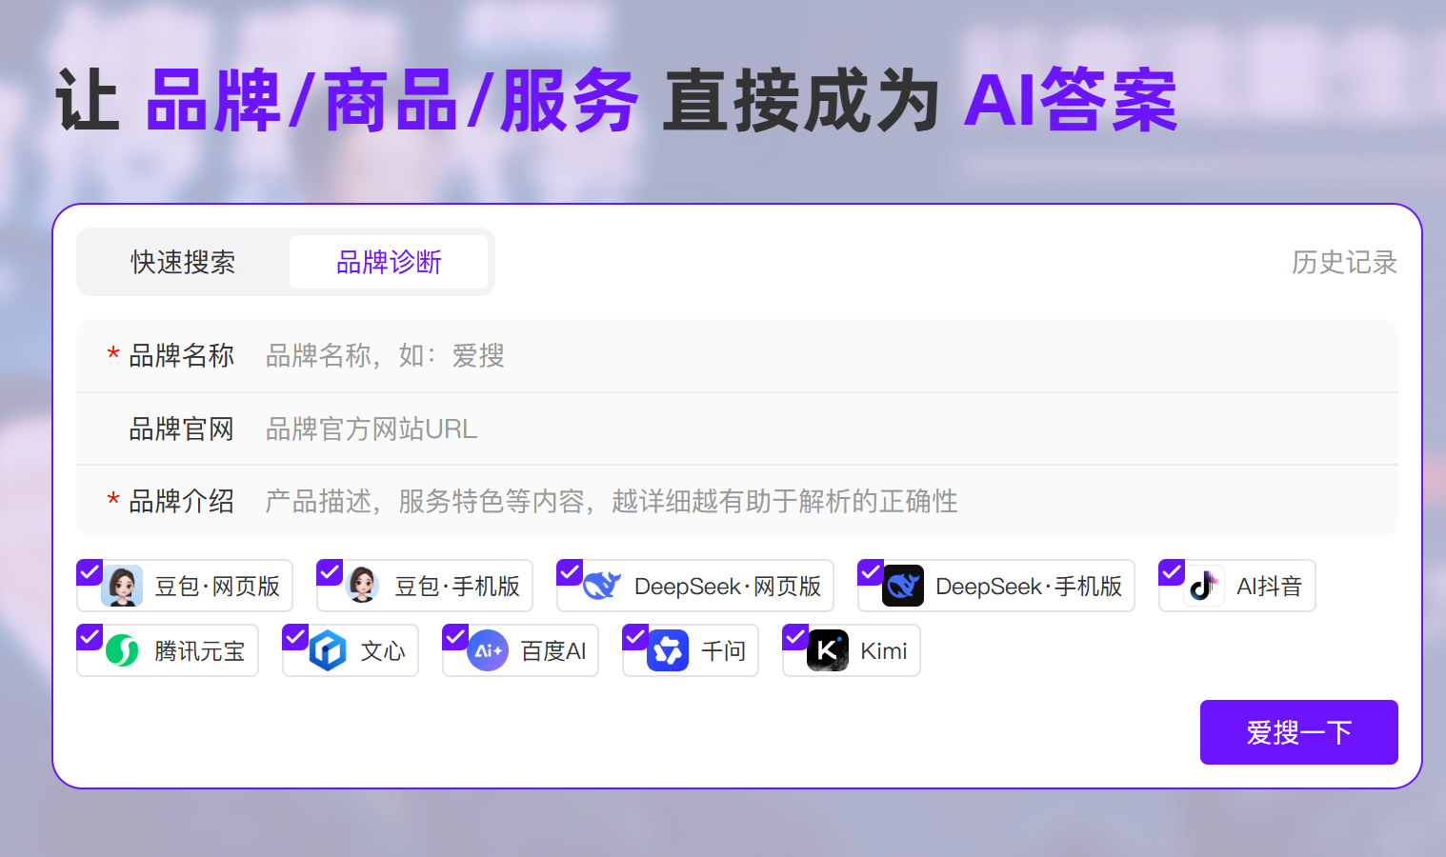Deselect the Kimi platform checkbox
This screenshot has height=857, width=1446.
click(x=795, y=637)
